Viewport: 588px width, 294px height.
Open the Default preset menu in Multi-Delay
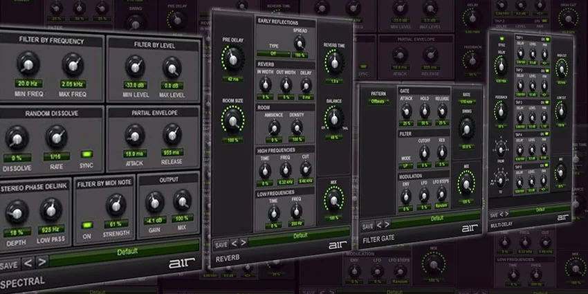tap(540, 210)
